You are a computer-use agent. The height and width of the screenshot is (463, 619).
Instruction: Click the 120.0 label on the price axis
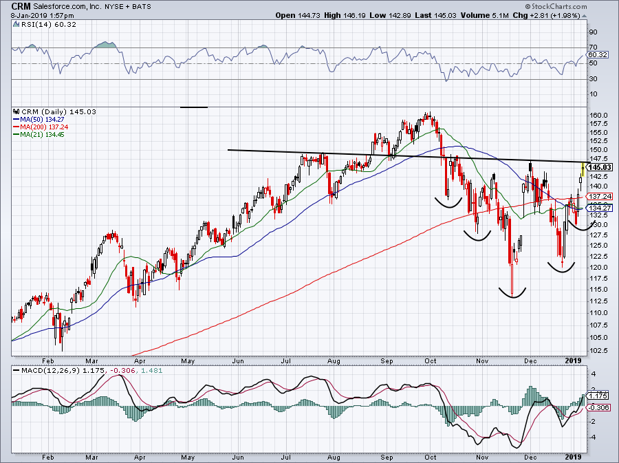598,267
